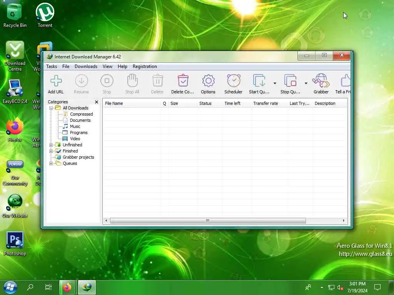Click the Add URL toolbar icon
The height and width of the screenshot is (295, 394).
click(x=56, y=81)
